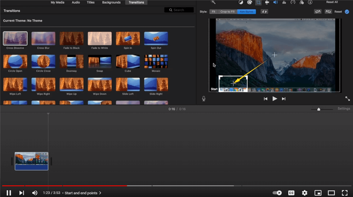Skip to next YouTube video
The image size is (353, 197).
21,193
